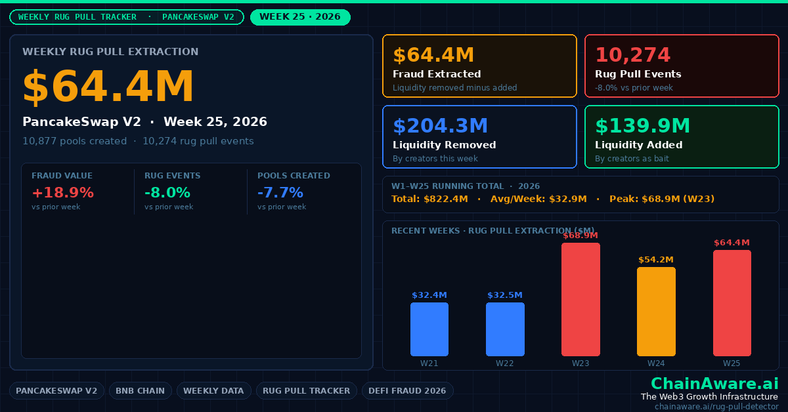The image size is (788, 412).
Task: Click 'The Web3 Growth Infrastructure' tagline
Action: pos(710,397)
